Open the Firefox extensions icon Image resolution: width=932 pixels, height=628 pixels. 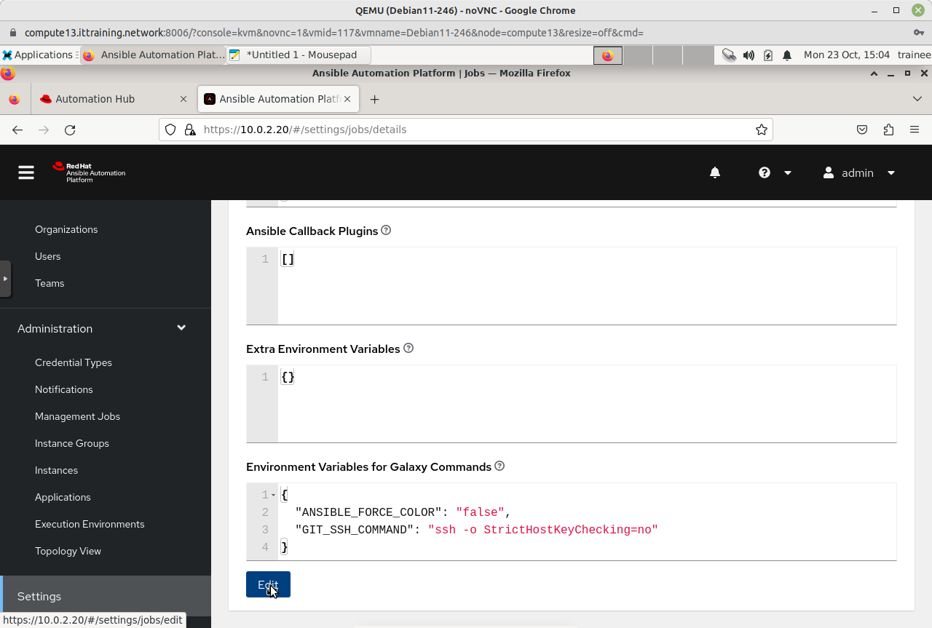pyautogui.click(x=888, y=130)
